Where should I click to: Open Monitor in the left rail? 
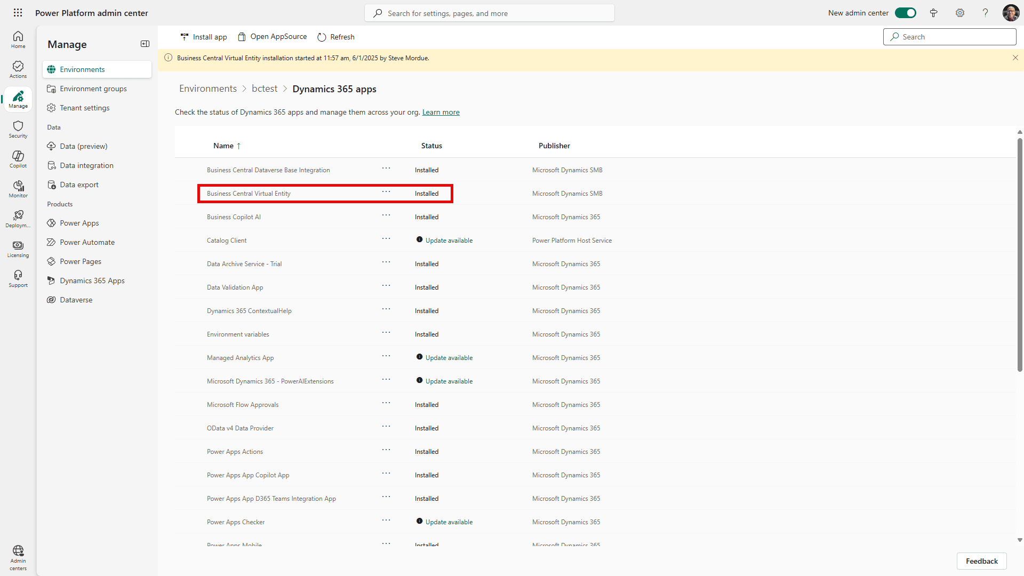point(18,189)
